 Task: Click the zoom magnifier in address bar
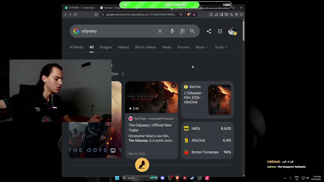coord(181,15)
